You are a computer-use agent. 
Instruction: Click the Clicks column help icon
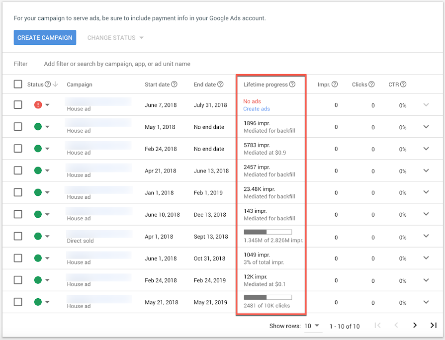tap(371, 85)
